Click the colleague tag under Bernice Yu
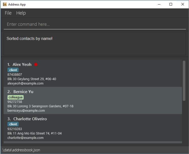This screenshot has width=189, height=154. pos(16,97)
